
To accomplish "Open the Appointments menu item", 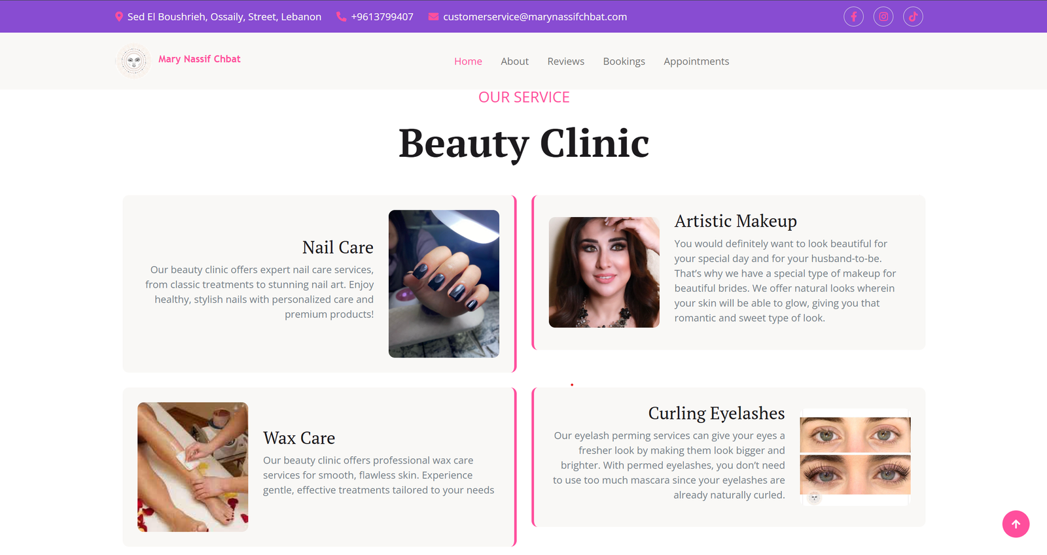I will [x=696, y=61].
